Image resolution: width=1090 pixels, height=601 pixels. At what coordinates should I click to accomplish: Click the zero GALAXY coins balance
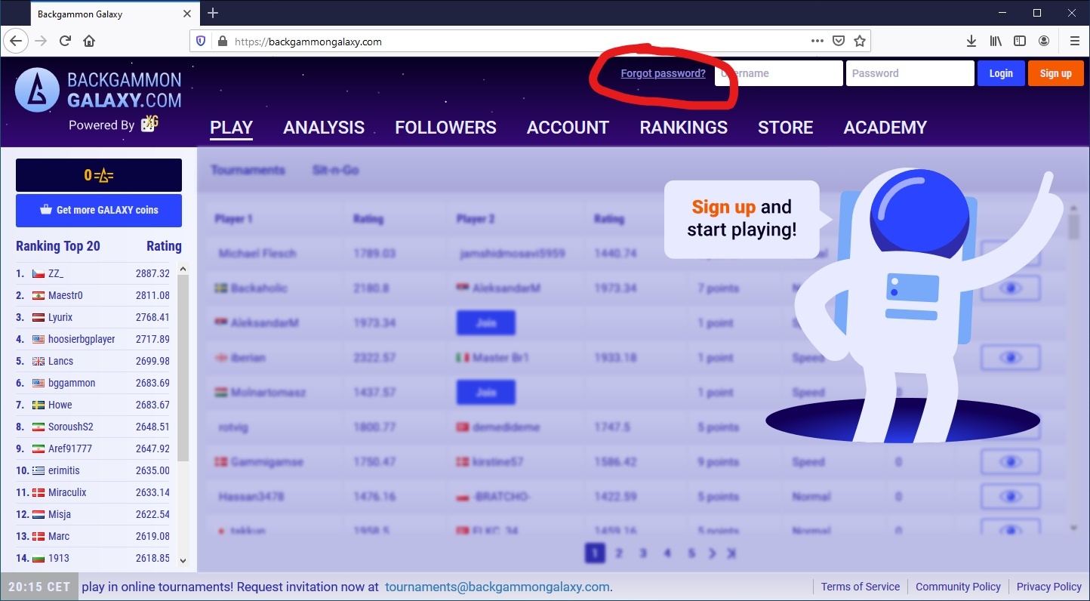[99, 175]
